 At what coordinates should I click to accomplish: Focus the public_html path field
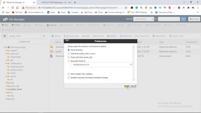(x=24, y=36)
